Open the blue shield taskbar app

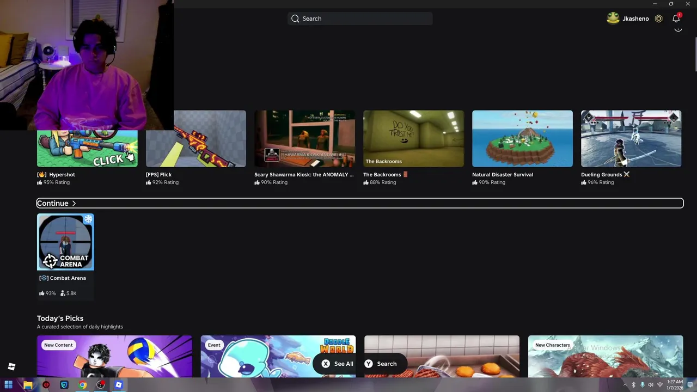coord(64,385)
